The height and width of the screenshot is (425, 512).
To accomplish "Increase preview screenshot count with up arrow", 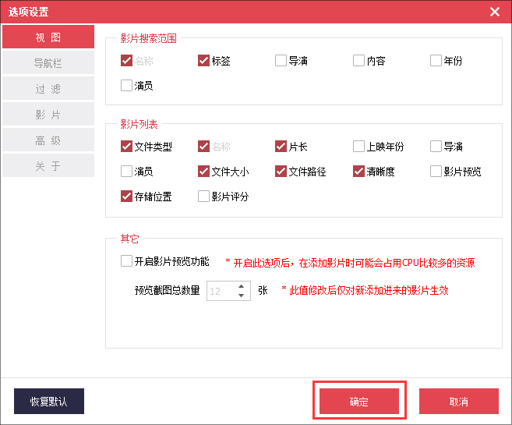I will pos(241,286).
